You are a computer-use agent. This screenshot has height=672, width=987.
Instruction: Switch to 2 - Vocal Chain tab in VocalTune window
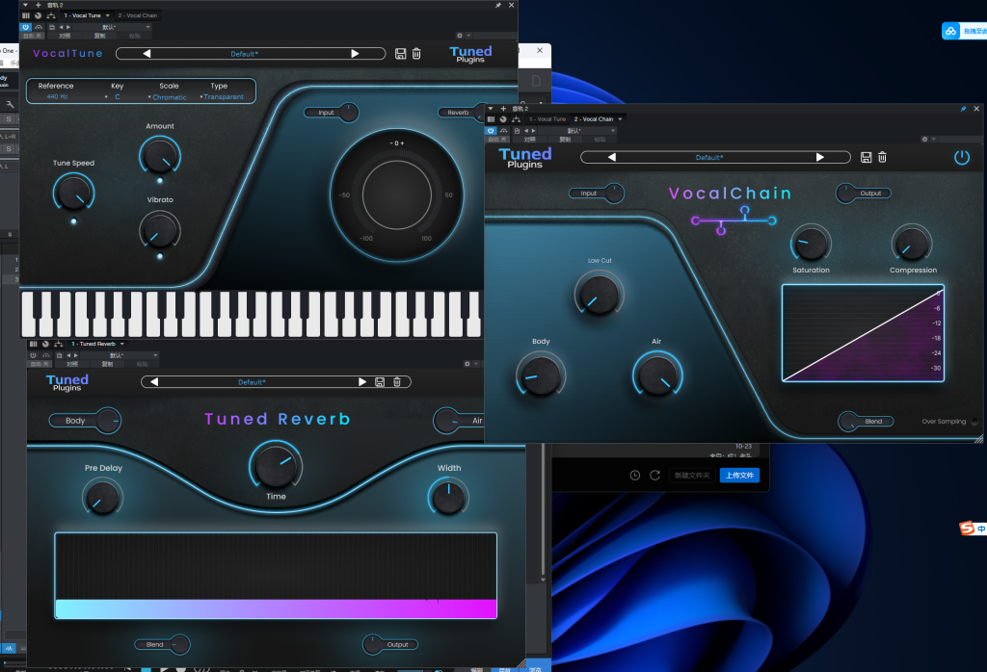[x=137, y=15]
